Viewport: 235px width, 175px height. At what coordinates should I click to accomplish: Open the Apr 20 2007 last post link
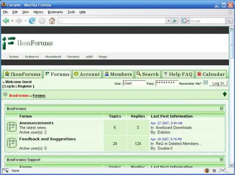166,139
